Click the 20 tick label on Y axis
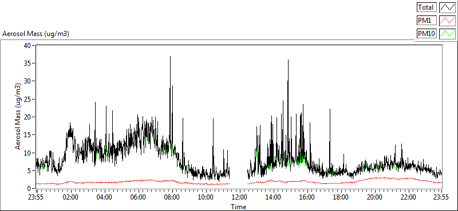Image resolution: width=458 pixels, height=211 pixels. (27, 117)
